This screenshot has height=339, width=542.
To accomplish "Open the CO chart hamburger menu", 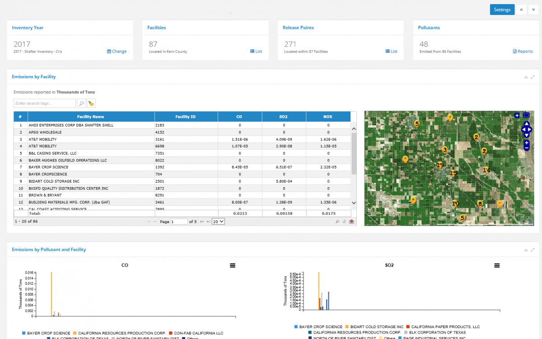I will pyautogui.click(x=233, y=265).
